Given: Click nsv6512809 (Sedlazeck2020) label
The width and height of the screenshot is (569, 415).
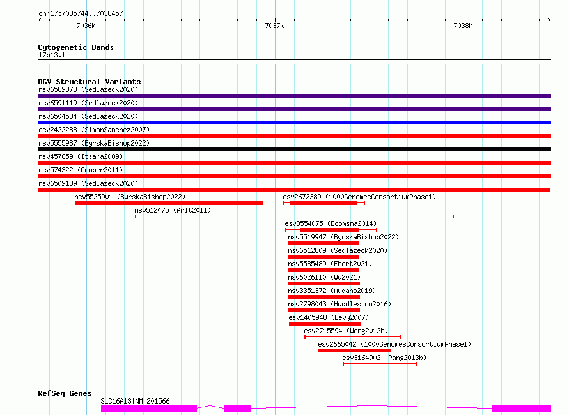Looking at the screenshot, I should click(338, 250).
